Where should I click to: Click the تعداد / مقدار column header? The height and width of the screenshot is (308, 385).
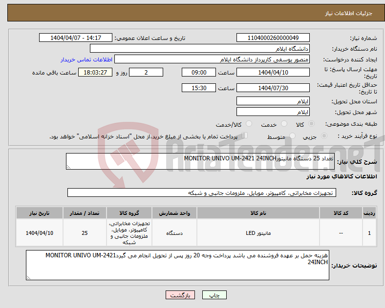[85, 213]
